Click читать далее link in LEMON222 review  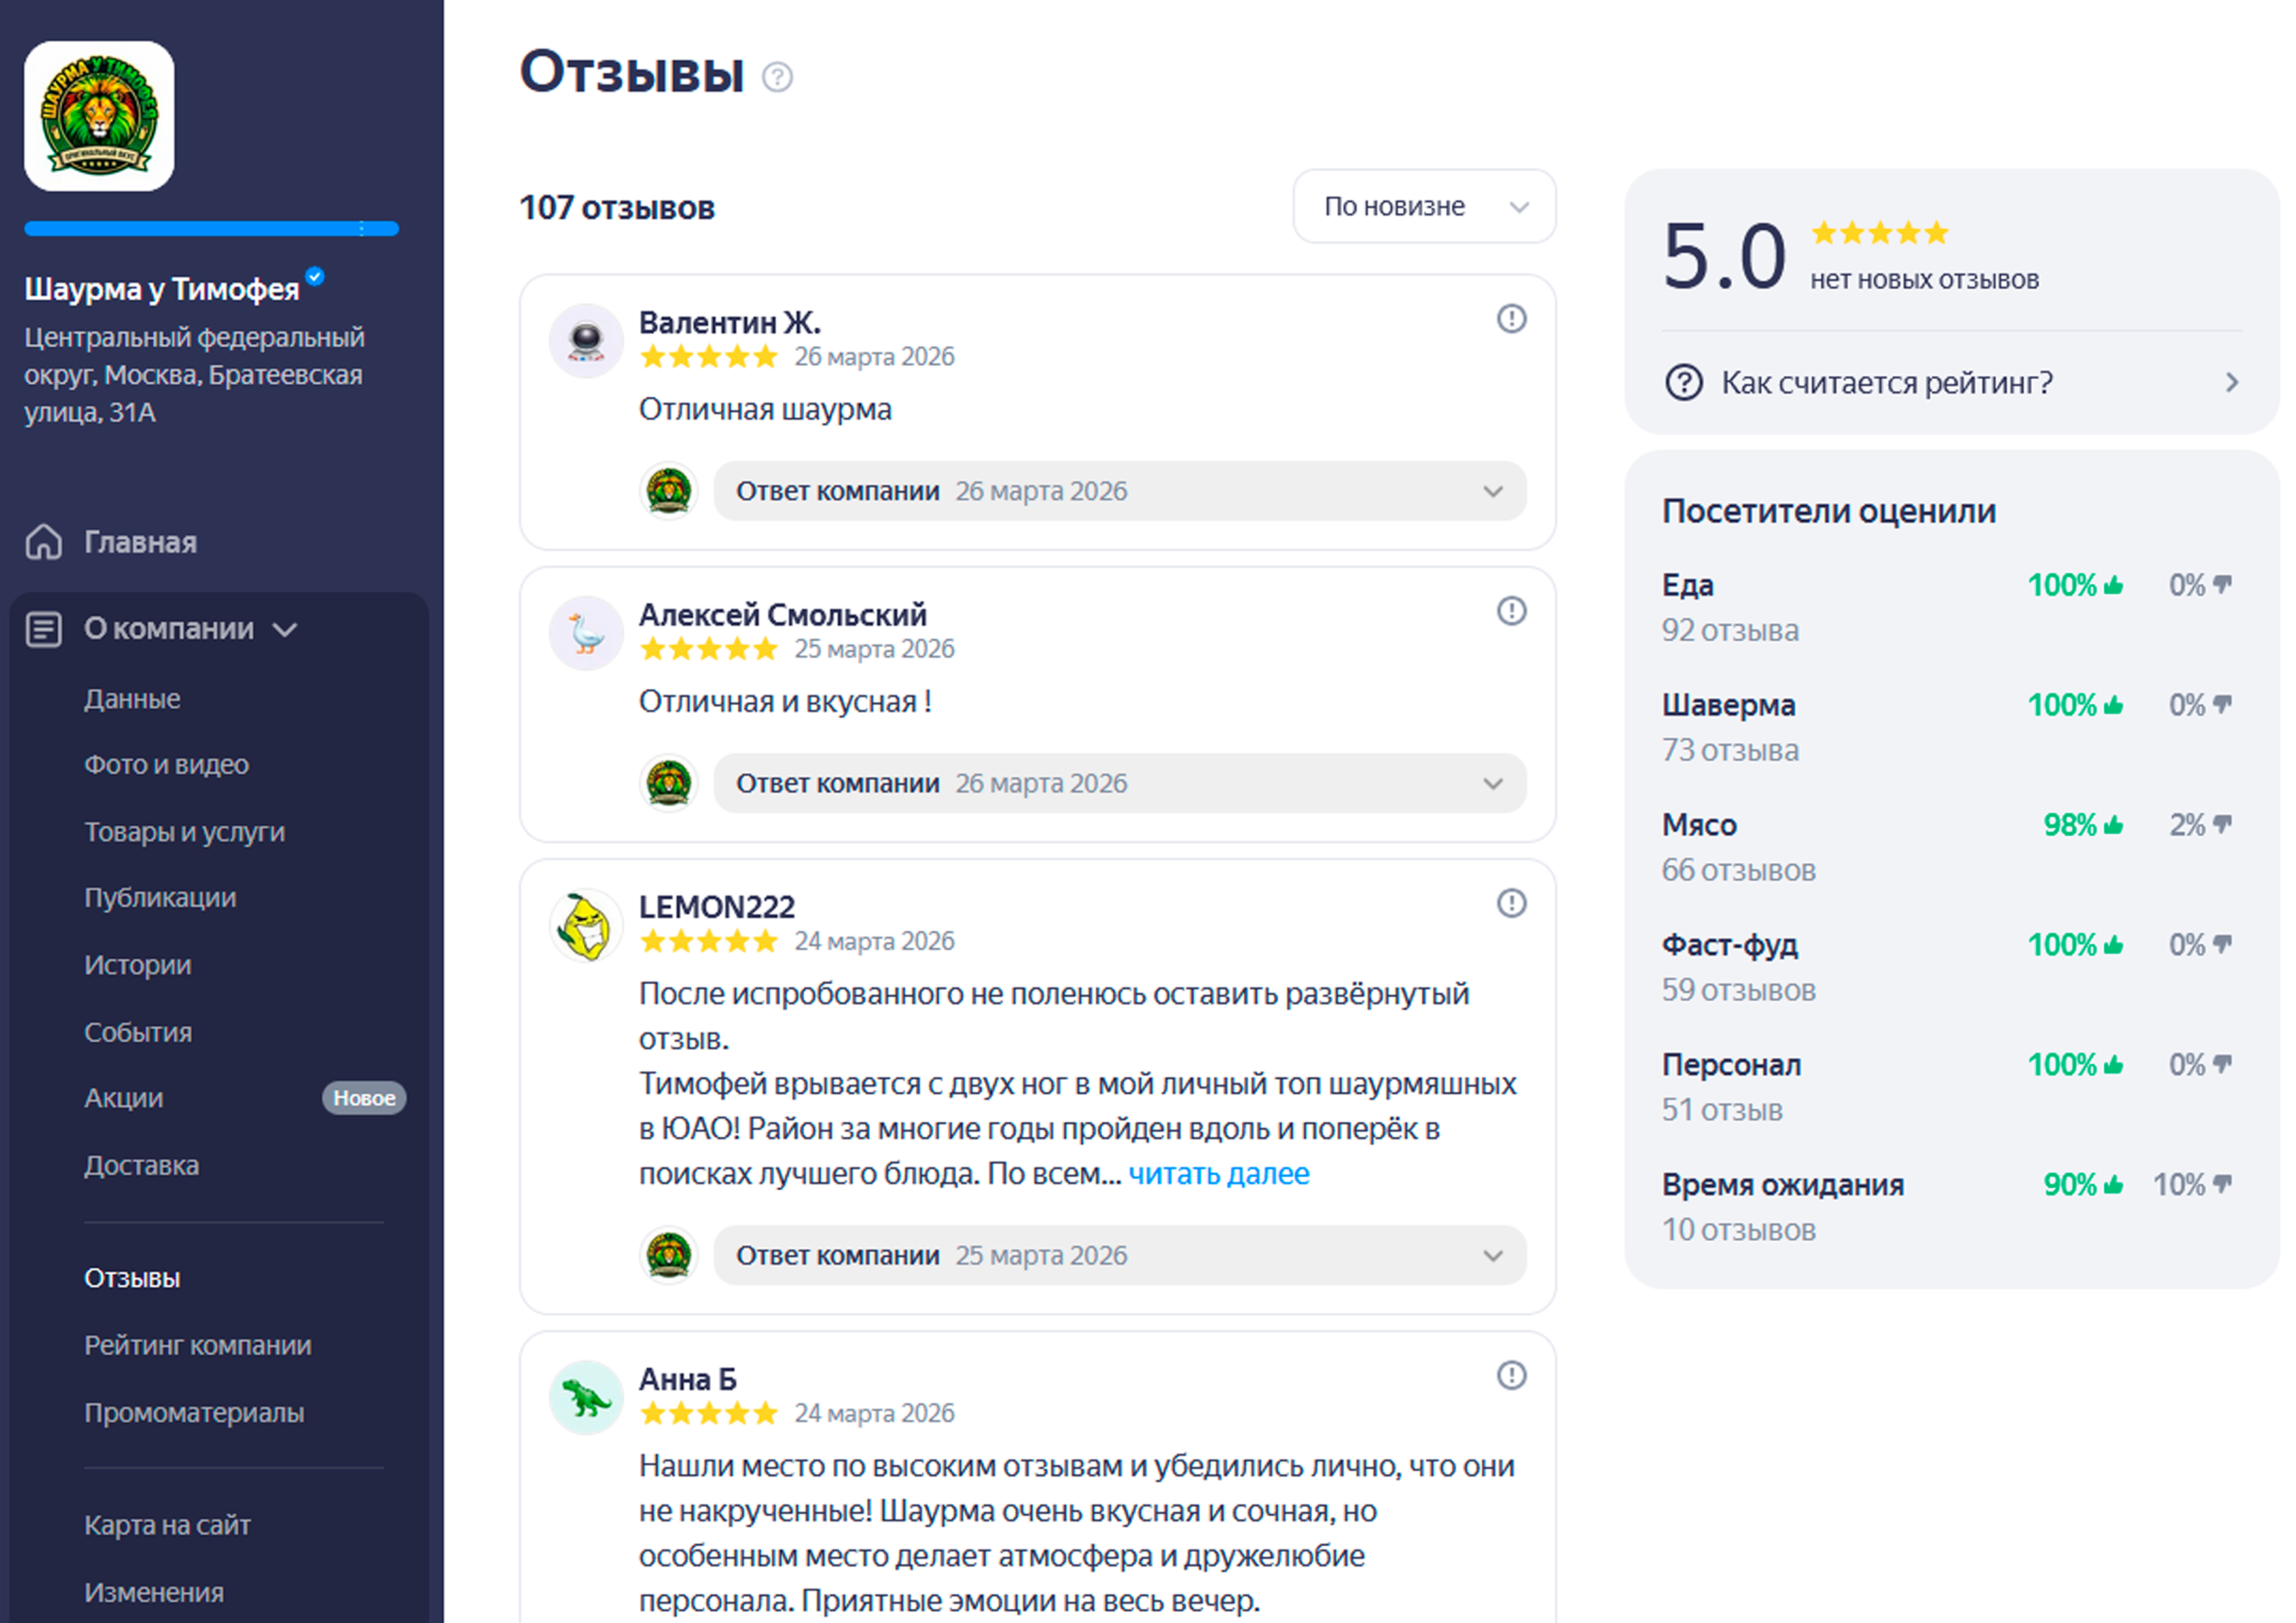pos(1218,1173)
